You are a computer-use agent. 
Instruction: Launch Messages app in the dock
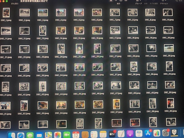pyautogui.click(x=30, y=135)
